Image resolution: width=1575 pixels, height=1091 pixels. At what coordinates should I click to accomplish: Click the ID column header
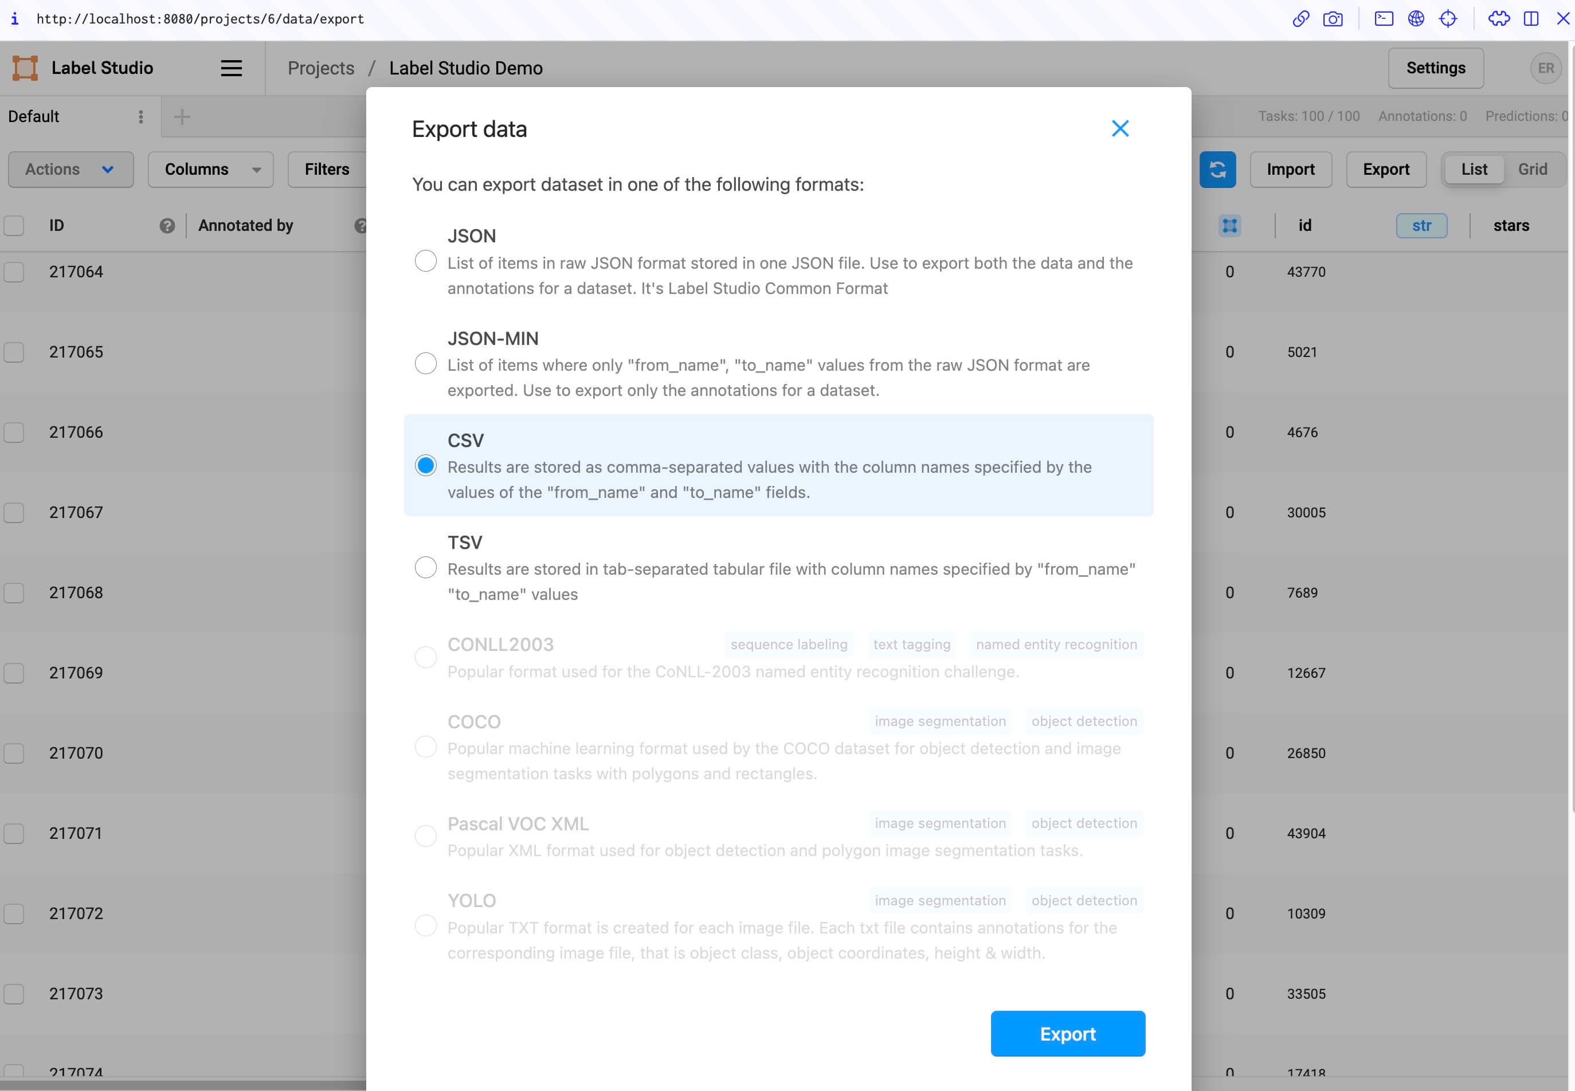point(57,226)
